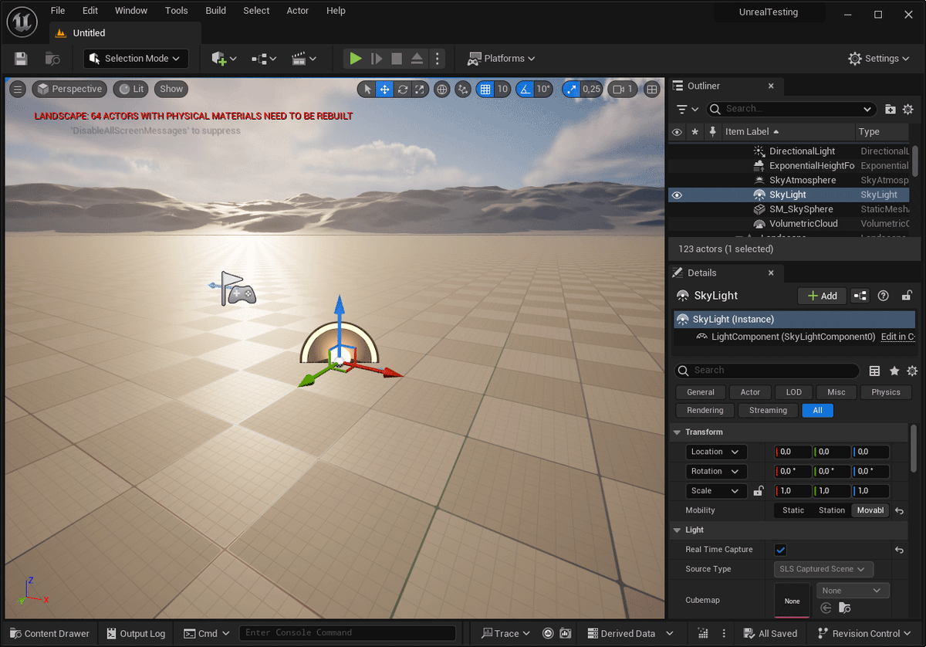Open the Selection Mode dropdown
Viewport: 926px width, 647px height.
[136, 59]
